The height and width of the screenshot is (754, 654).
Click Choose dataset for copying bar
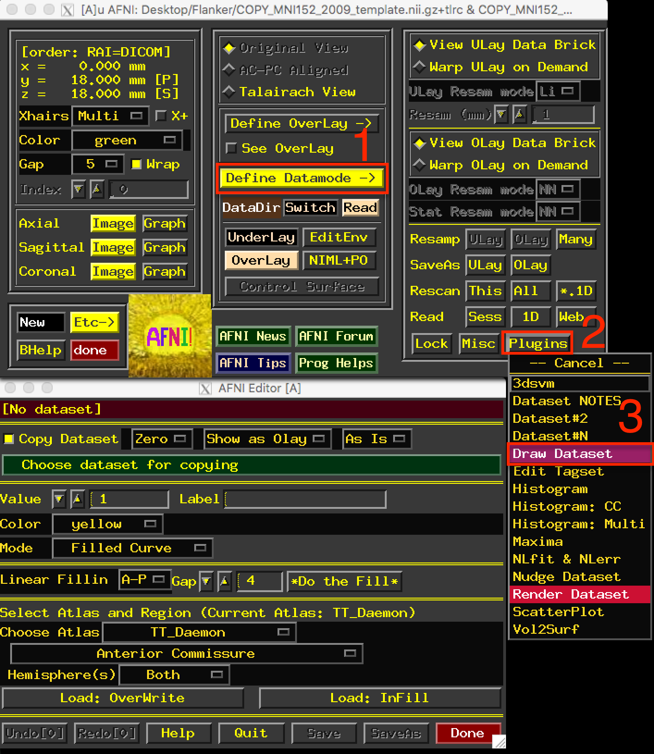[252, 465]
